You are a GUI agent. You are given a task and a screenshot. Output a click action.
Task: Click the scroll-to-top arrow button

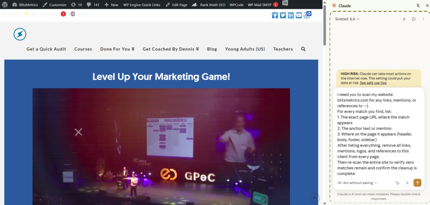[x=314, y=198]
